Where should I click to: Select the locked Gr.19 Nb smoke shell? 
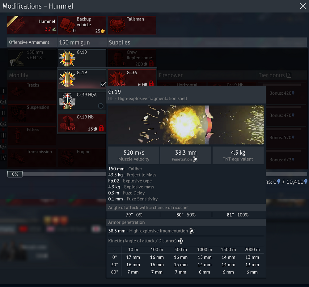coord(82,123)
